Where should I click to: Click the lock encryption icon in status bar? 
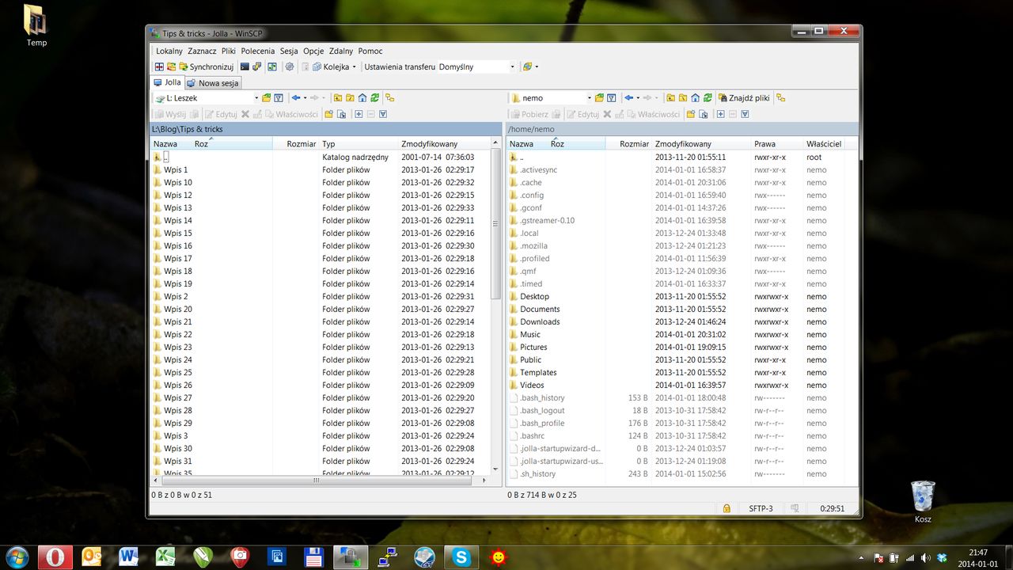(x=727, y=509)
